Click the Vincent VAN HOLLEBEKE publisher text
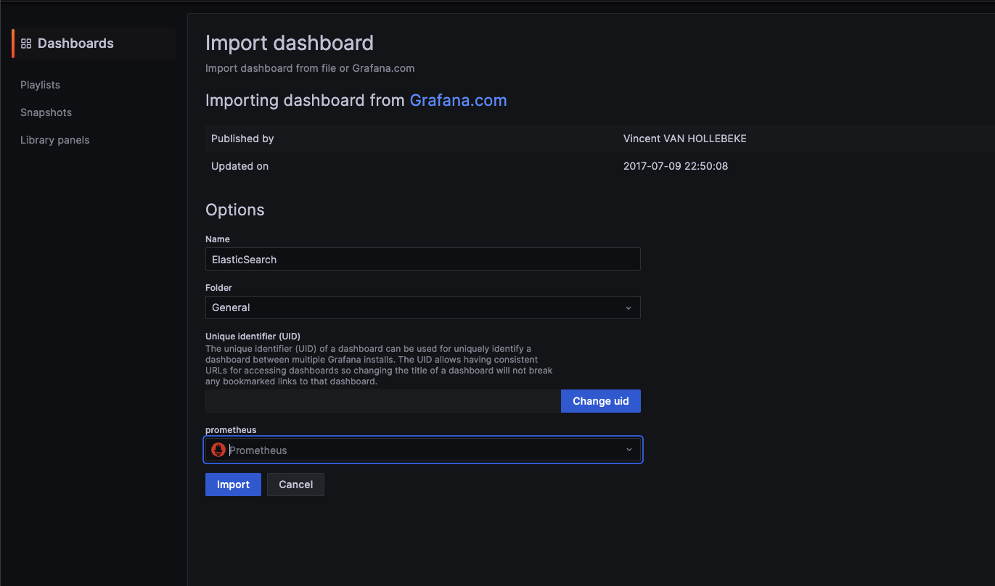The height and width of the screenshot is (586, 995). [x=684, y=139]
